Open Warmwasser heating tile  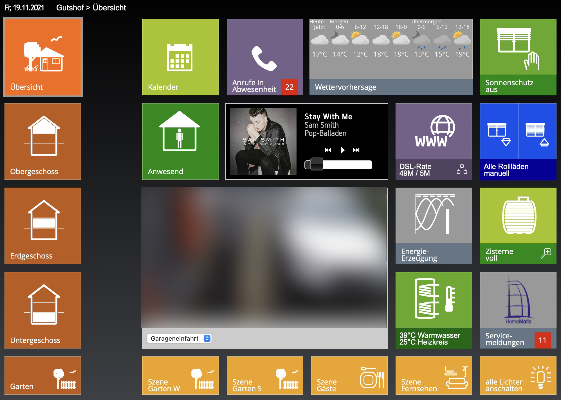(x=434, y=307)
